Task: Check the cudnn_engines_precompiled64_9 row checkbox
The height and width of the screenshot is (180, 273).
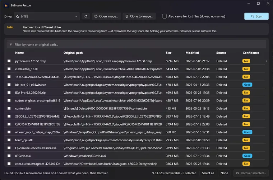Action: pyautogui.click(x=9, y=100)
